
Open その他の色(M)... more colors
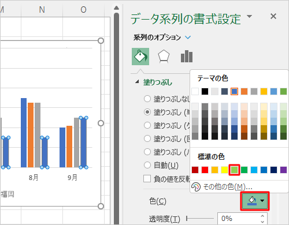click(228, 187)
